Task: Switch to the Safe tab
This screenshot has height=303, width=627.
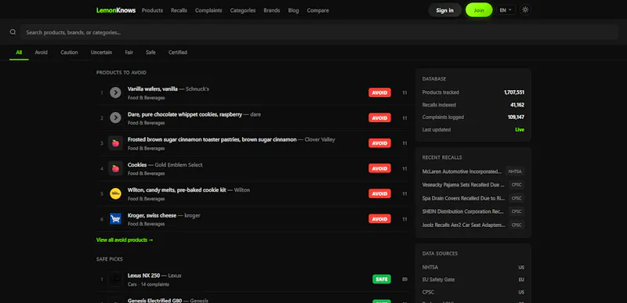Action: (150, 52)
